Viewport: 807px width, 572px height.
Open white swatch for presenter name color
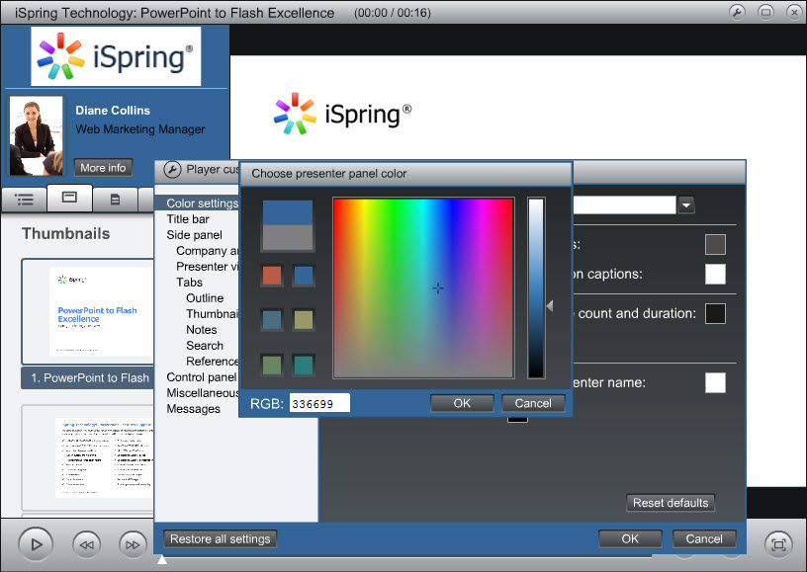[715, 383]
